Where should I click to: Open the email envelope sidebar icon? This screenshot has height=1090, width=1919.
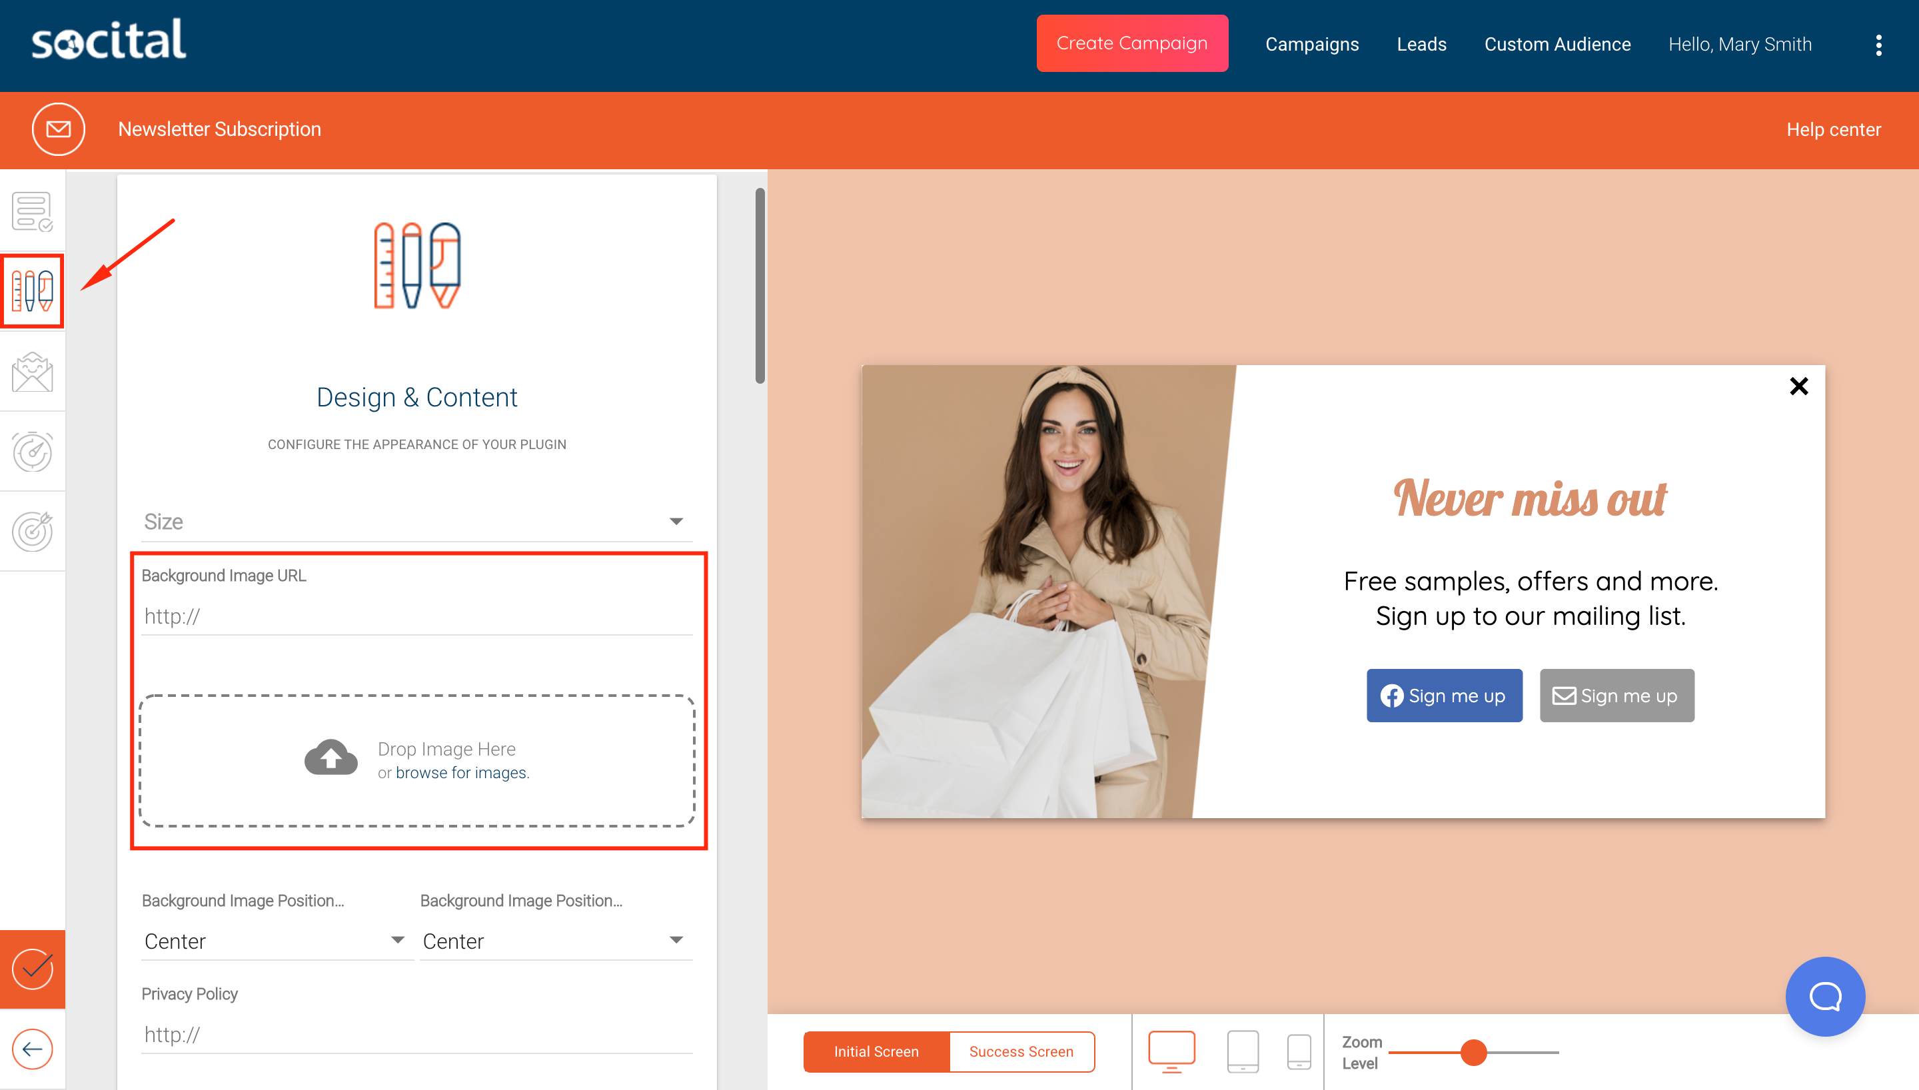tap(32, 372)
